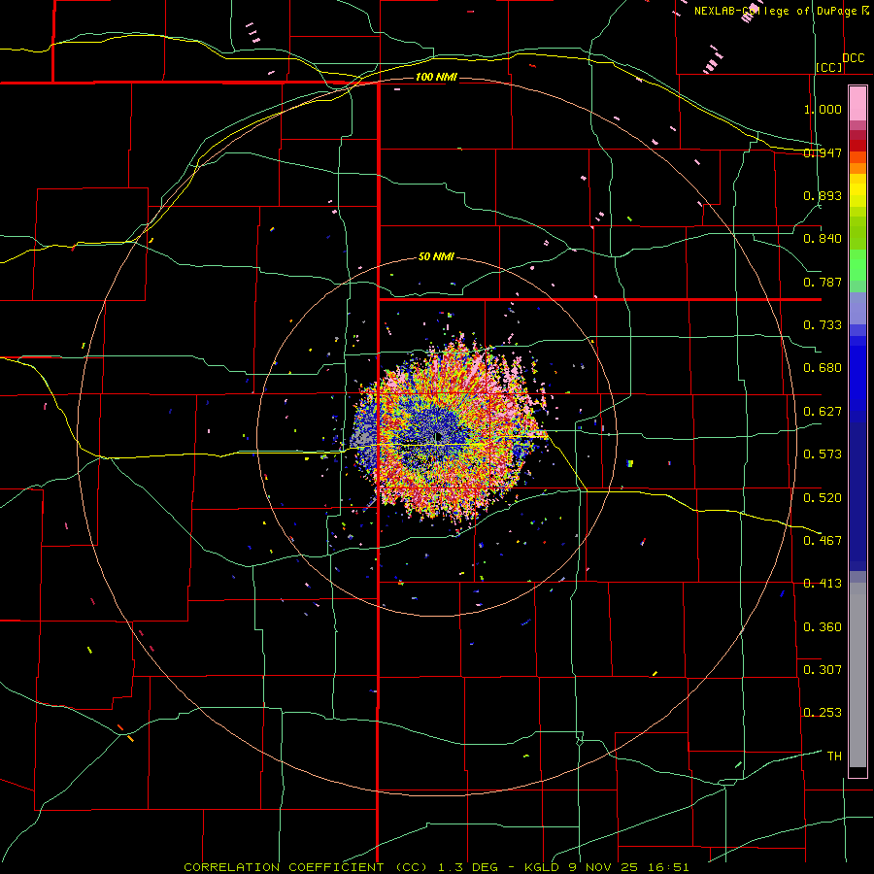Click the Correlation Coefficient caption at bottom
The height and width of the screenshot is (874, 874).
click(x=436, y=867)
